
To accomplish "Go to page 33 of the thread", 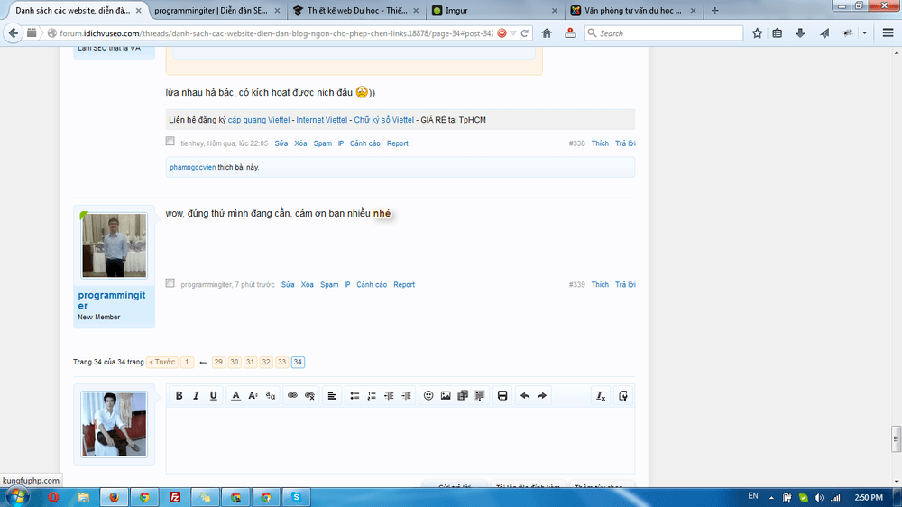I will pos(281,362).
